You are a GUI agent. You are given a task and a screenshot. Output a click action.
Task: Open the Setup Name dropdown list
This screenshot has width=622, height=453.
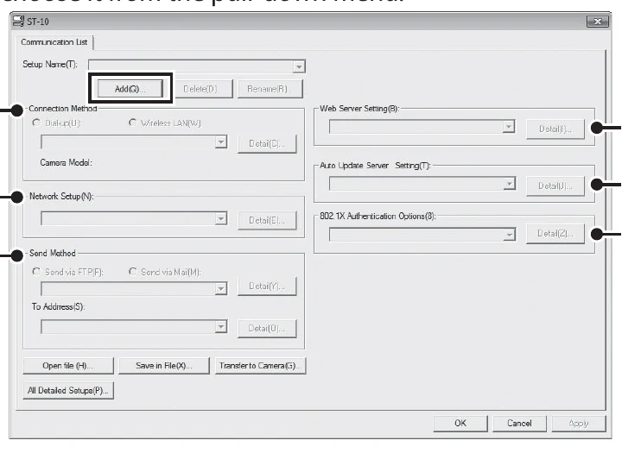pyautogui.click(x=299, y=66)
